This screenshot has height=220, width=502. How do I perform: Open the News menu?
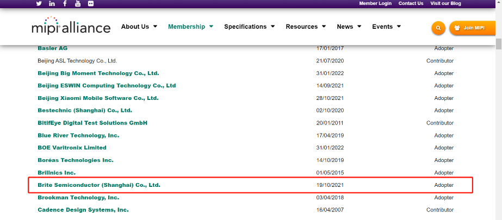pyautogui.click(x=349, y=27)
